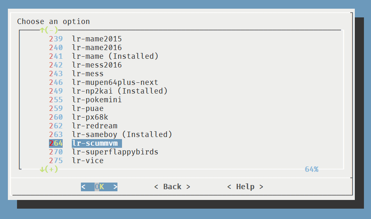This screenshot has width=371, height=219.
Task: Select option 243 lr-mess
Action: (x=88, y=74)
